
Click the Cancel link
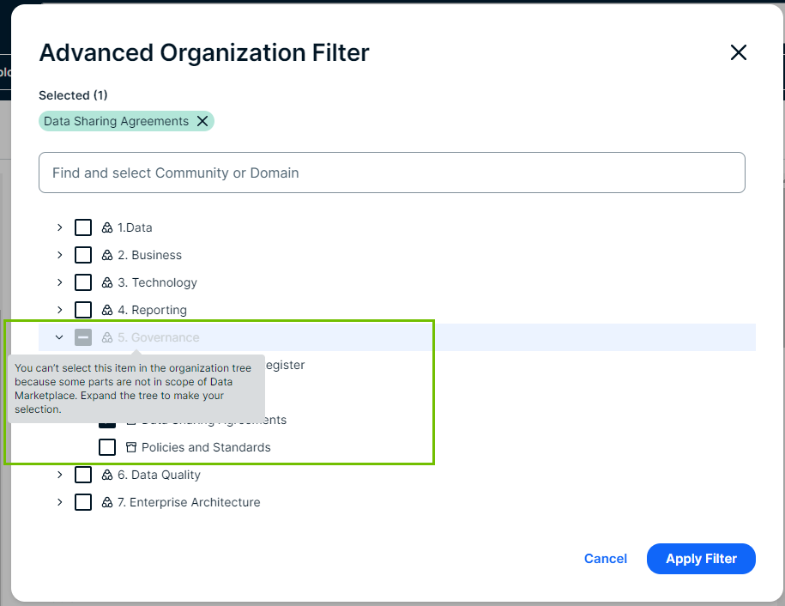605,559
